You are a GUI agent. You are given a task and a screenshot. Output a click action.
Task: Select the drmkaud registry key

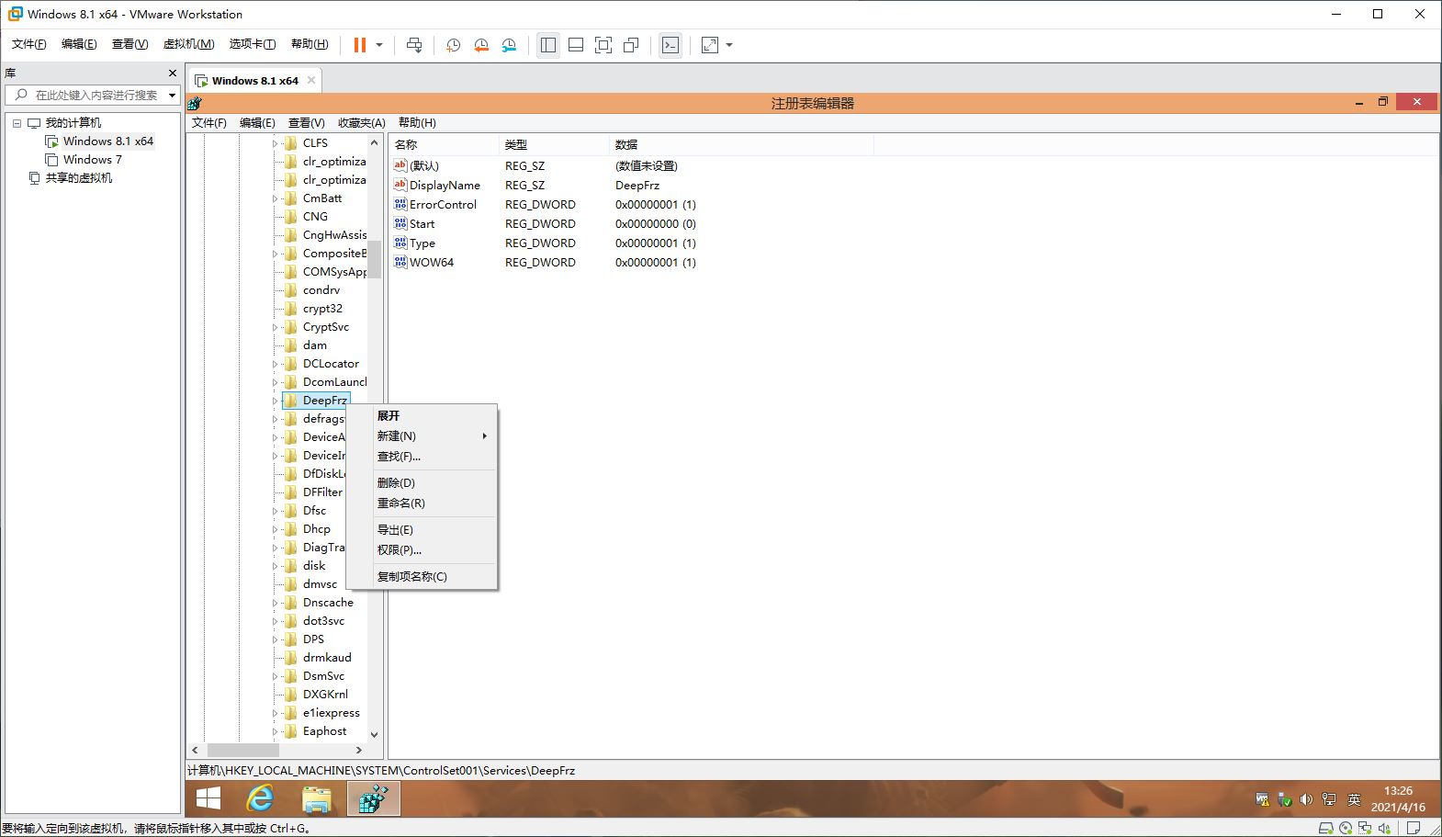pyautogui.click(x=327, y=658)
